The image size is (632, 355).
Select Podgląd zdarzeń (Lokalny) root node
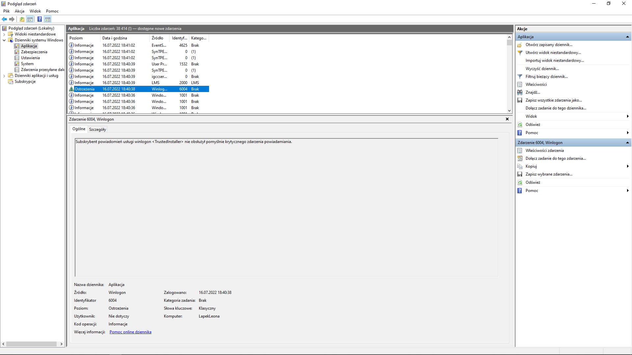[31, 28]
